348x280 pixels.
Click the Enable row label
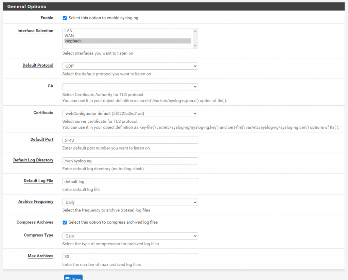click(47, 18)
